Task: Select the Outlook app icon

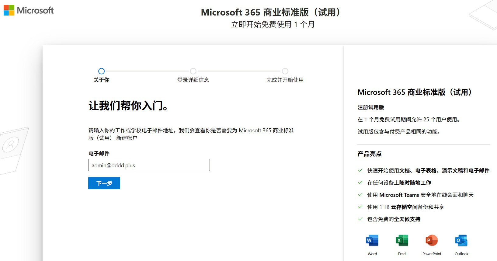Action: [x=461, y=241]
